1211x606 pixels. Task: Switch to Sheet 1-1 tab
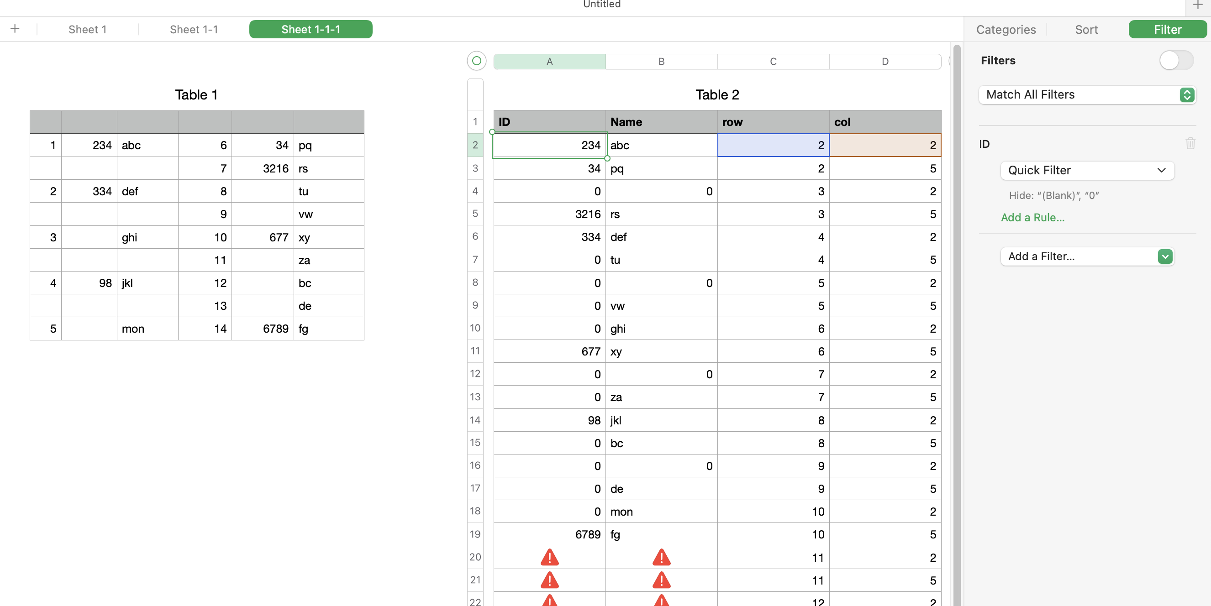[x=194, y=29]
